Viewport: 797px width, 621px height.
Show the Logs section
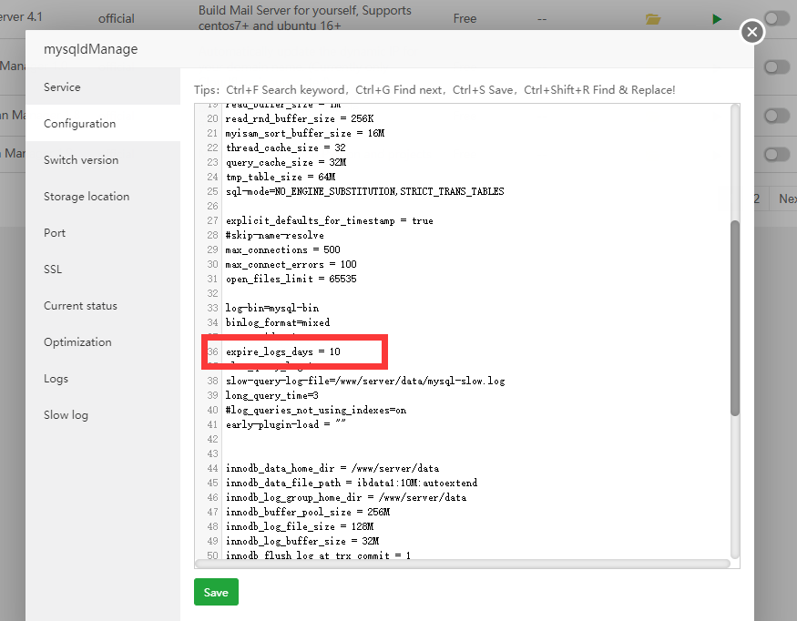coord(56,379)
